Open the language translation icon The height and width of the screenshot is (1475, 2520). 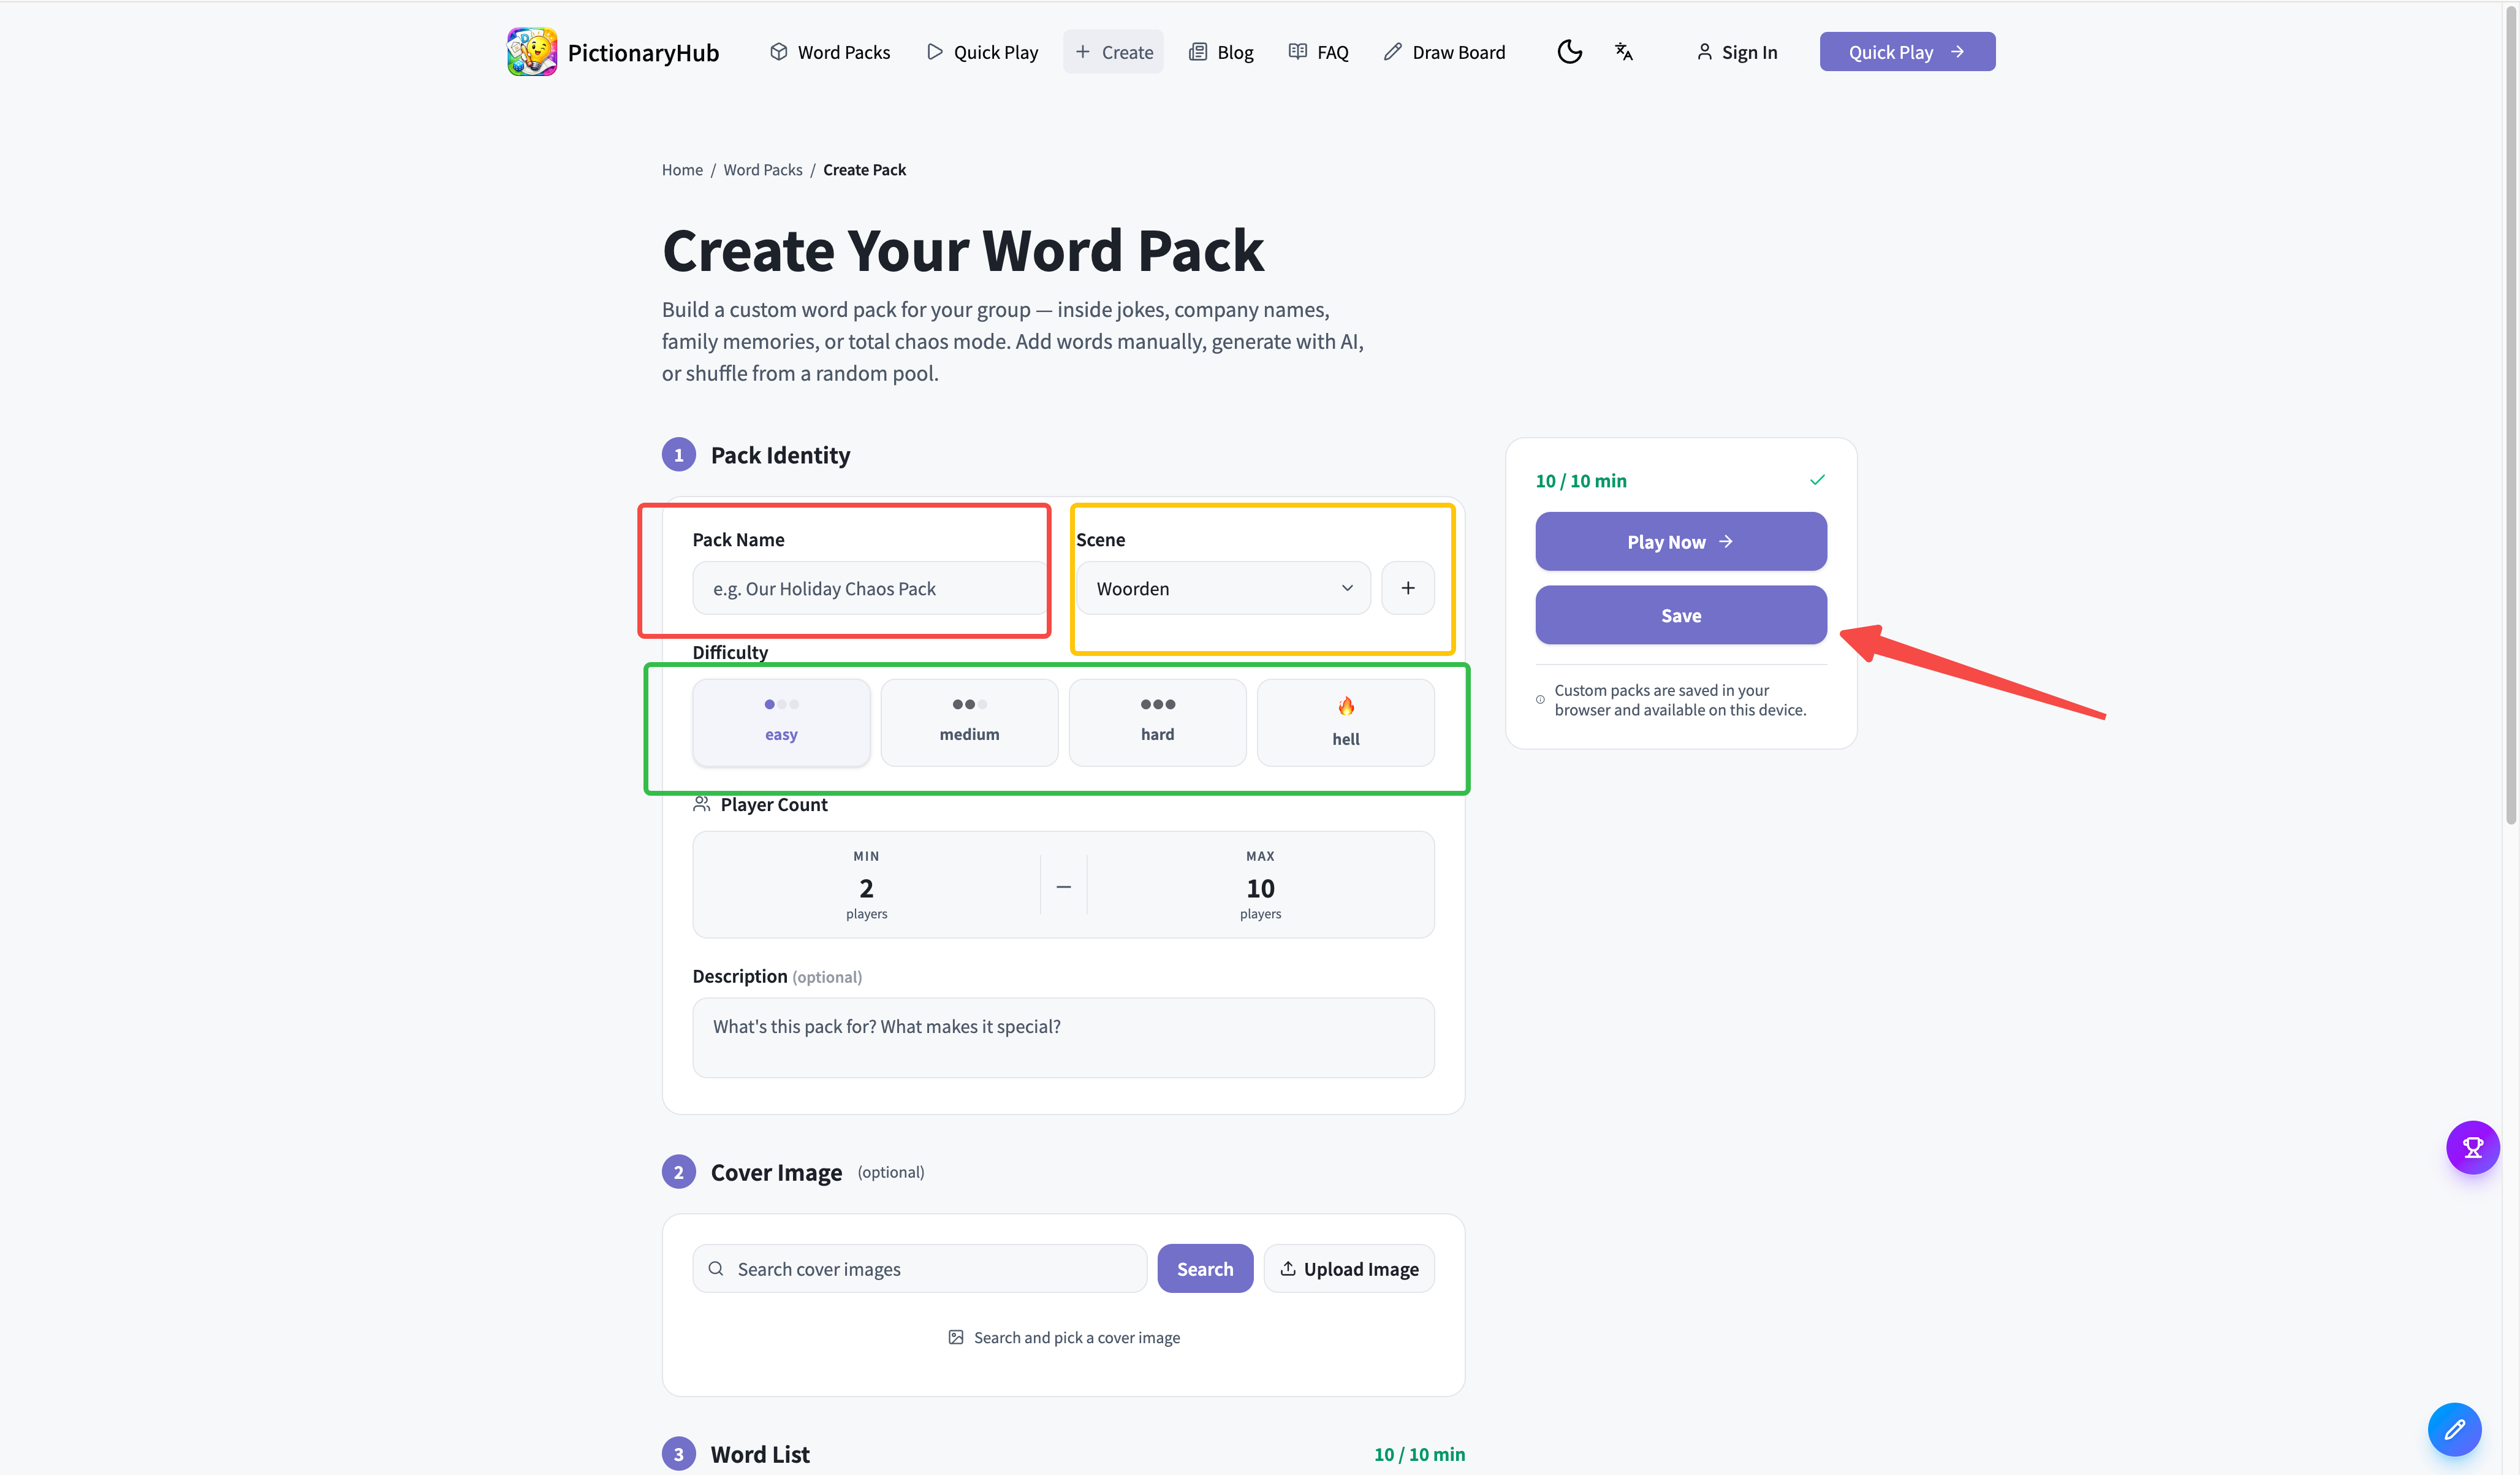coord(1623,52)
